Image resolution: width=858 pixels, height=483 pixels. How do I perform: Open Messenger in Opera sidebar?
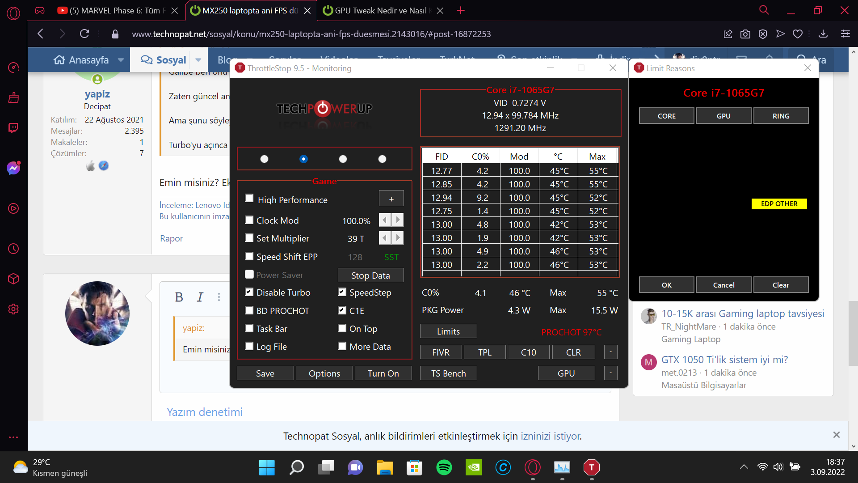tap(13, 168)
